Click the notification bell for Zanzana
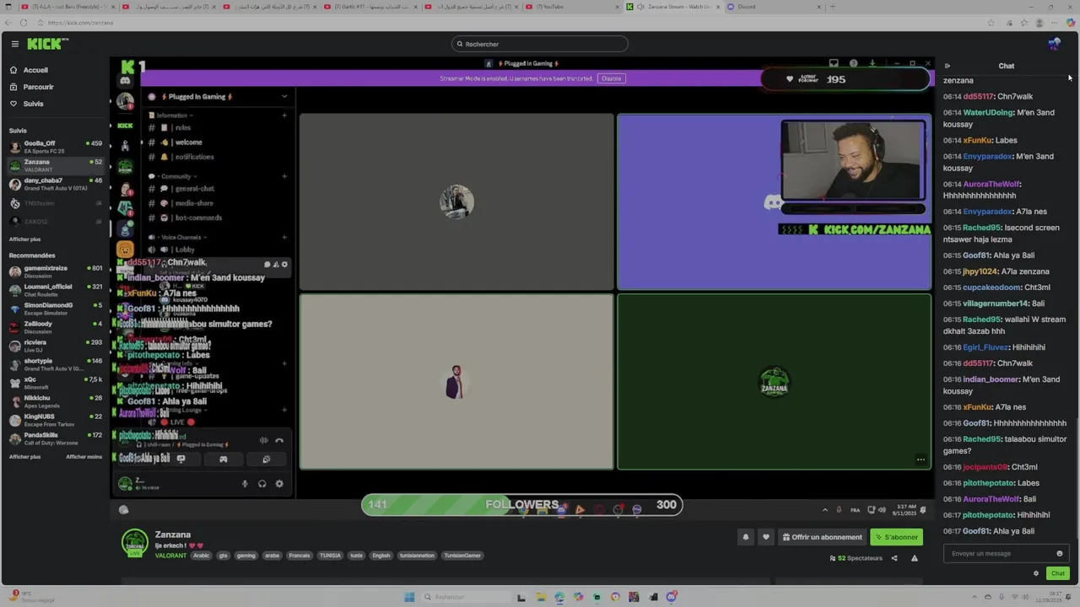The height and width of the screenshot is (607, 1080). point(745,537)
